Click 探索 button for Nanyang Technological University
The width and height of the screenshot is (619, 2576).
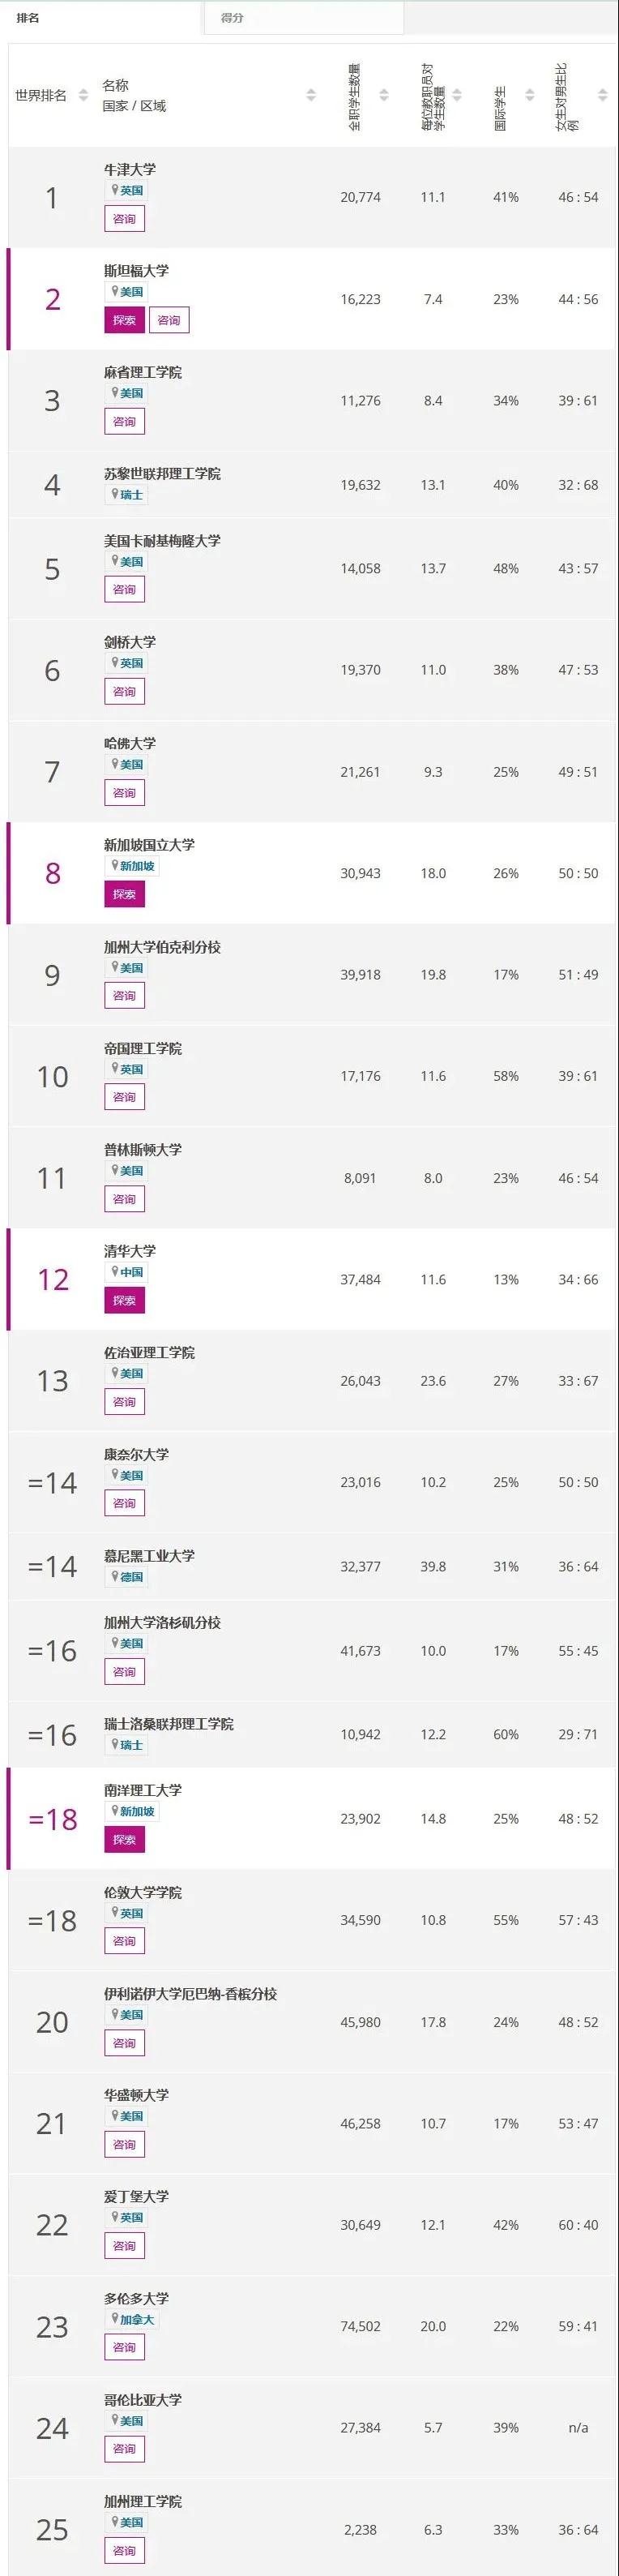pos(125,1839)
